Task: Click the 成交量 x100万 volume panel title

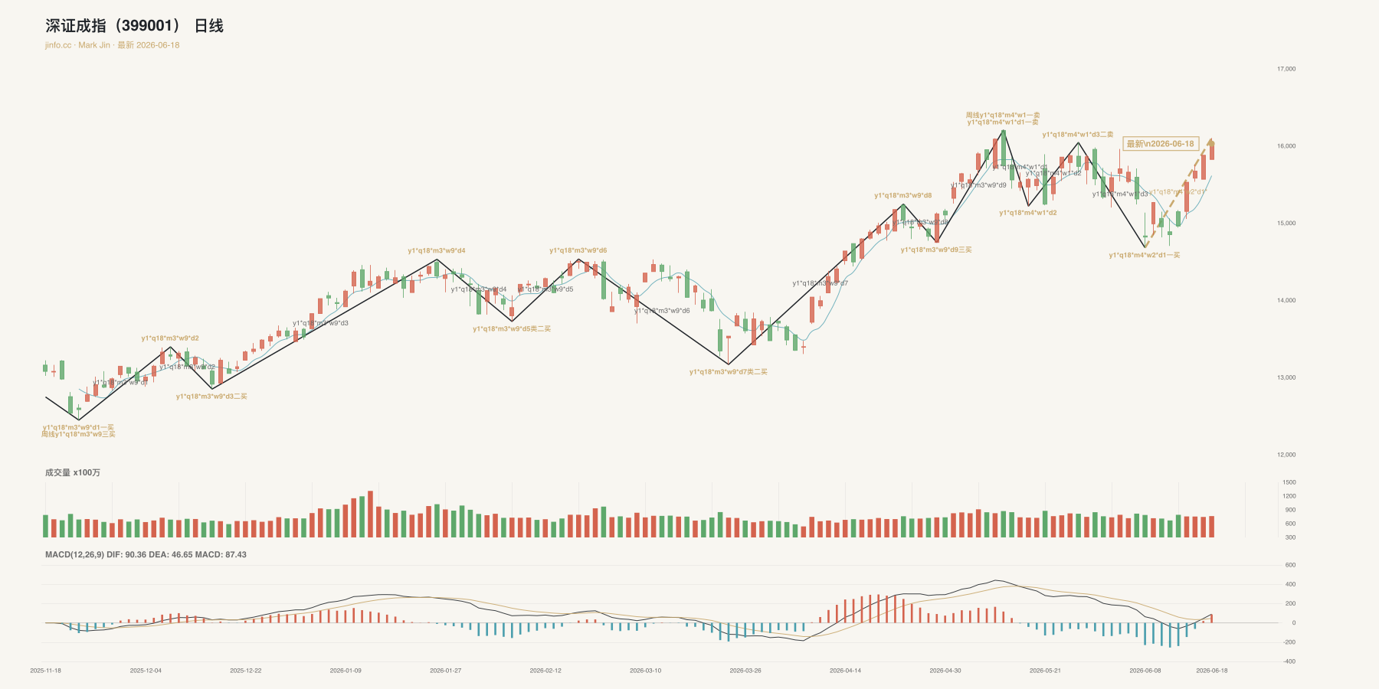Action: [x=73, y=472]
